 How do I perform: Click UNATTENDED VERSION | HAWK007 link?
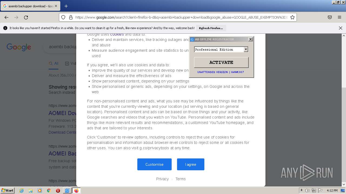point(221,72)
